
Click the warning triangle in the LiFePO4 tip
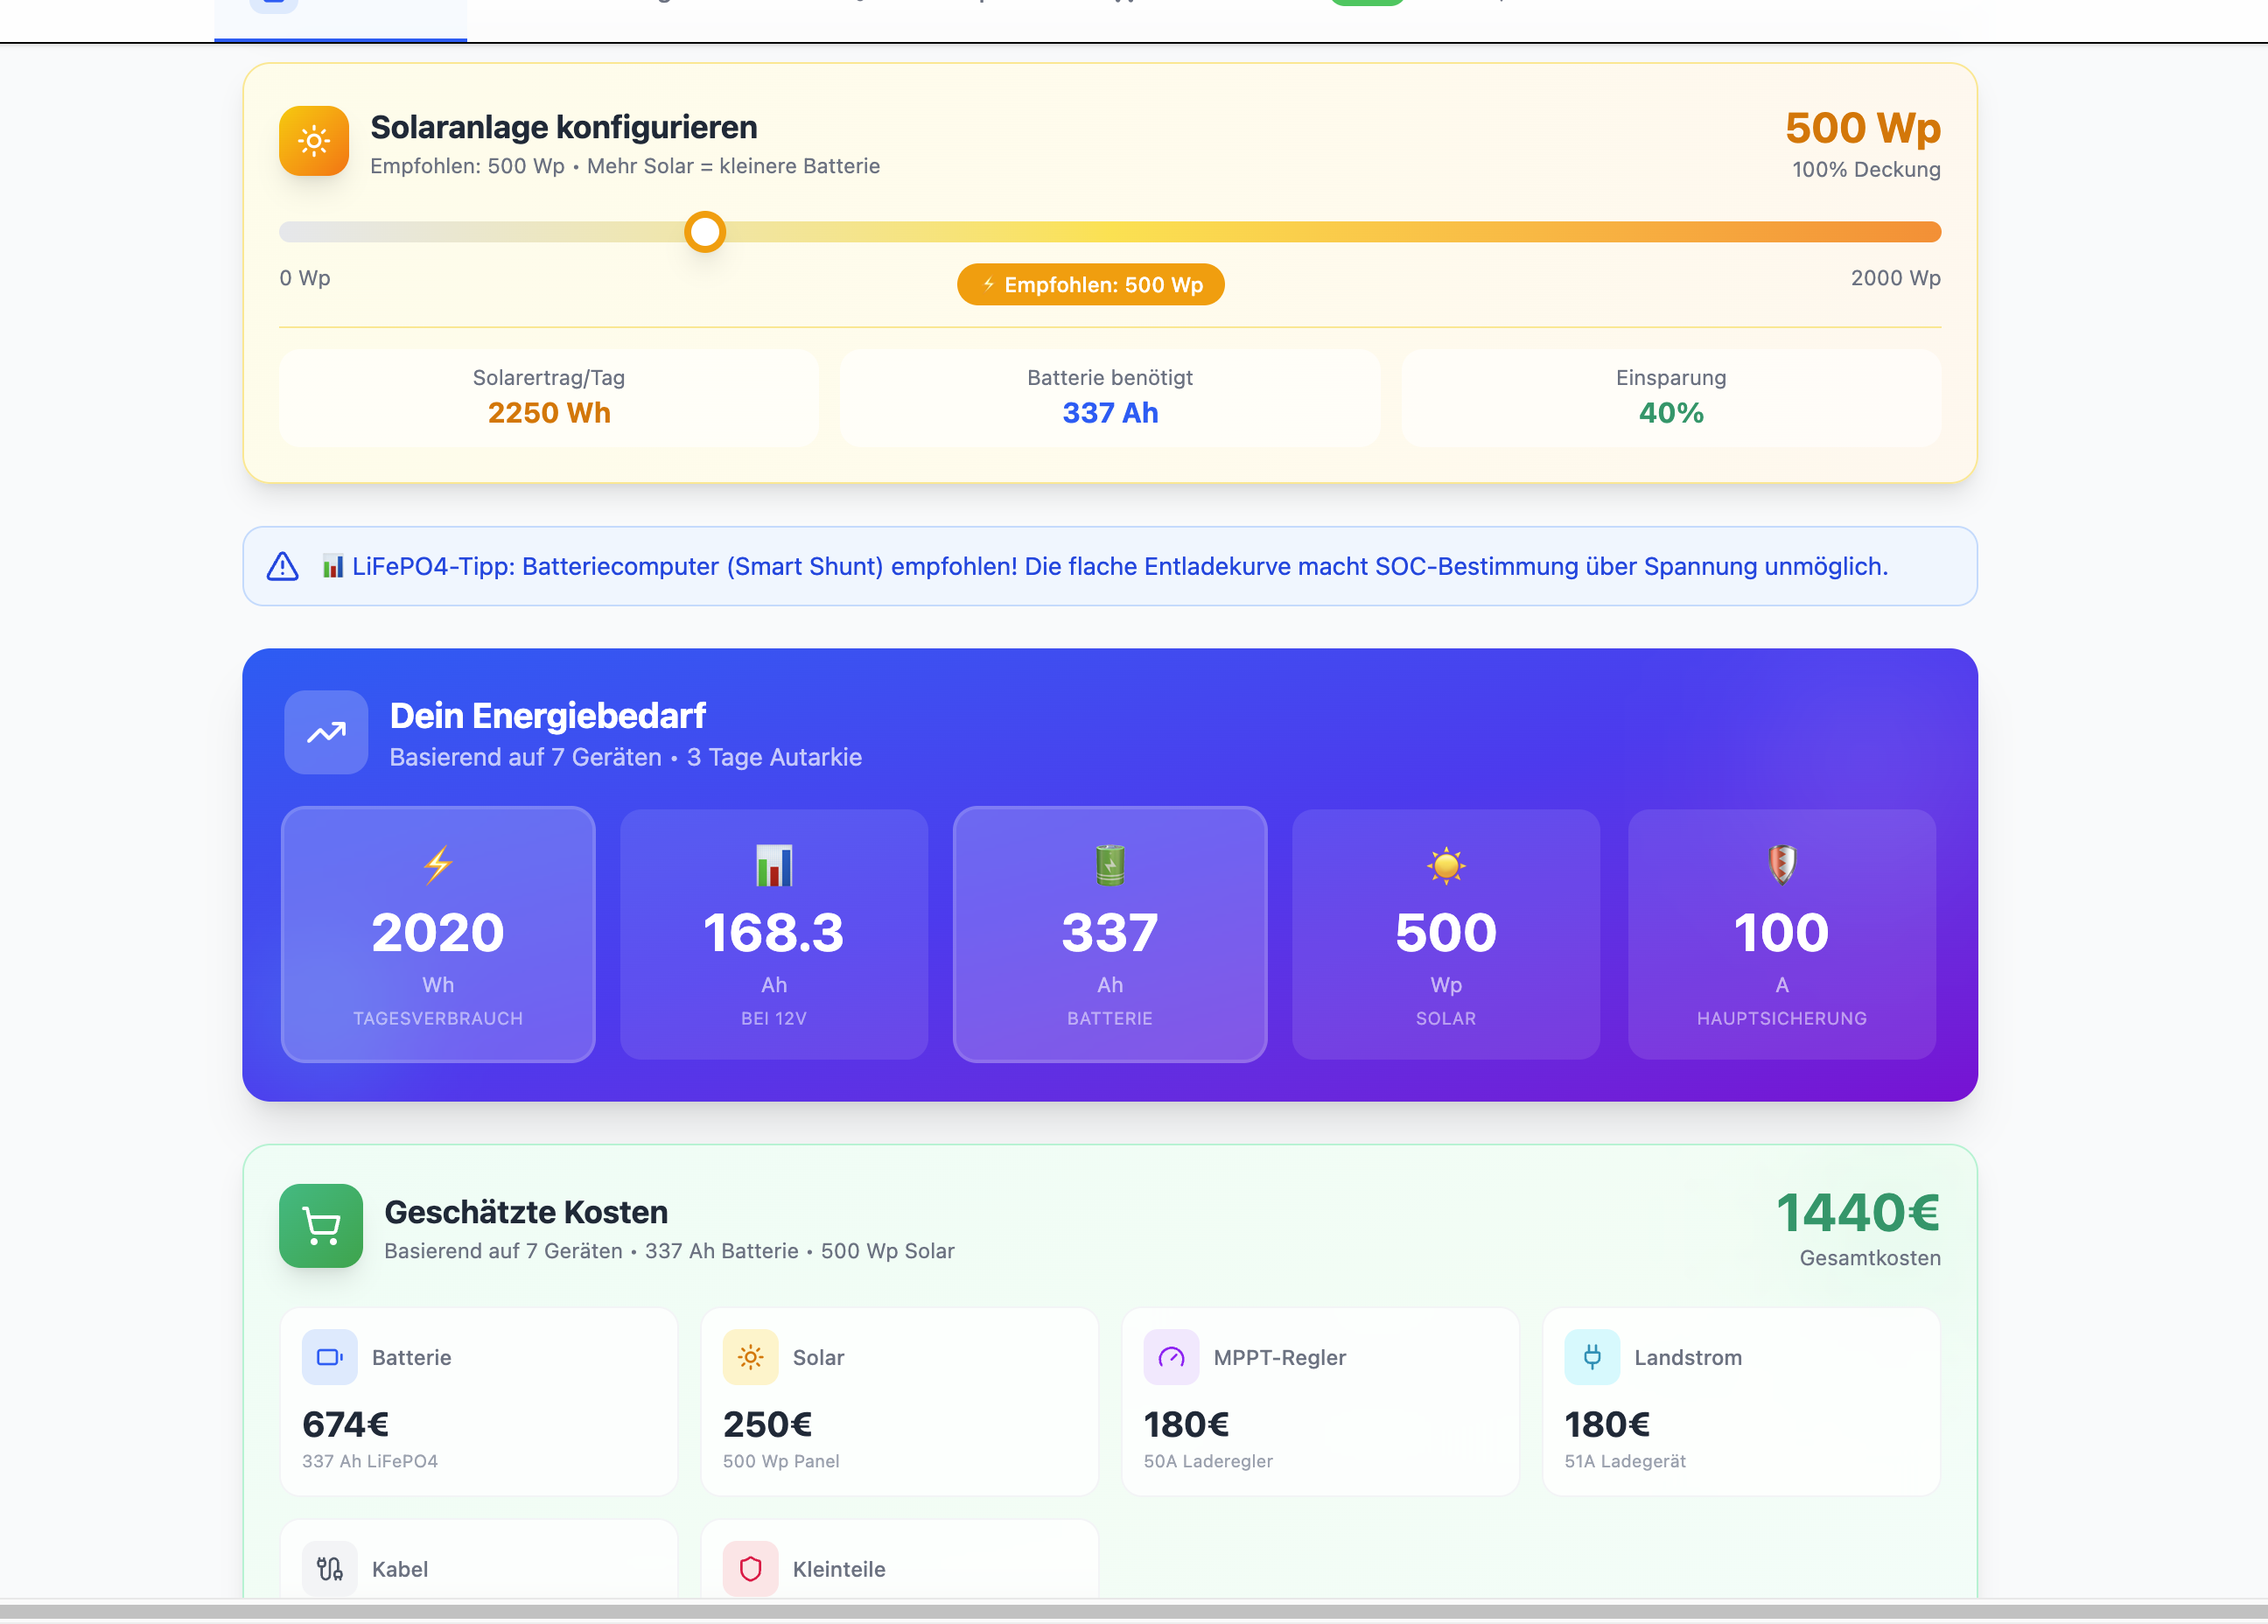coord(282,566)
